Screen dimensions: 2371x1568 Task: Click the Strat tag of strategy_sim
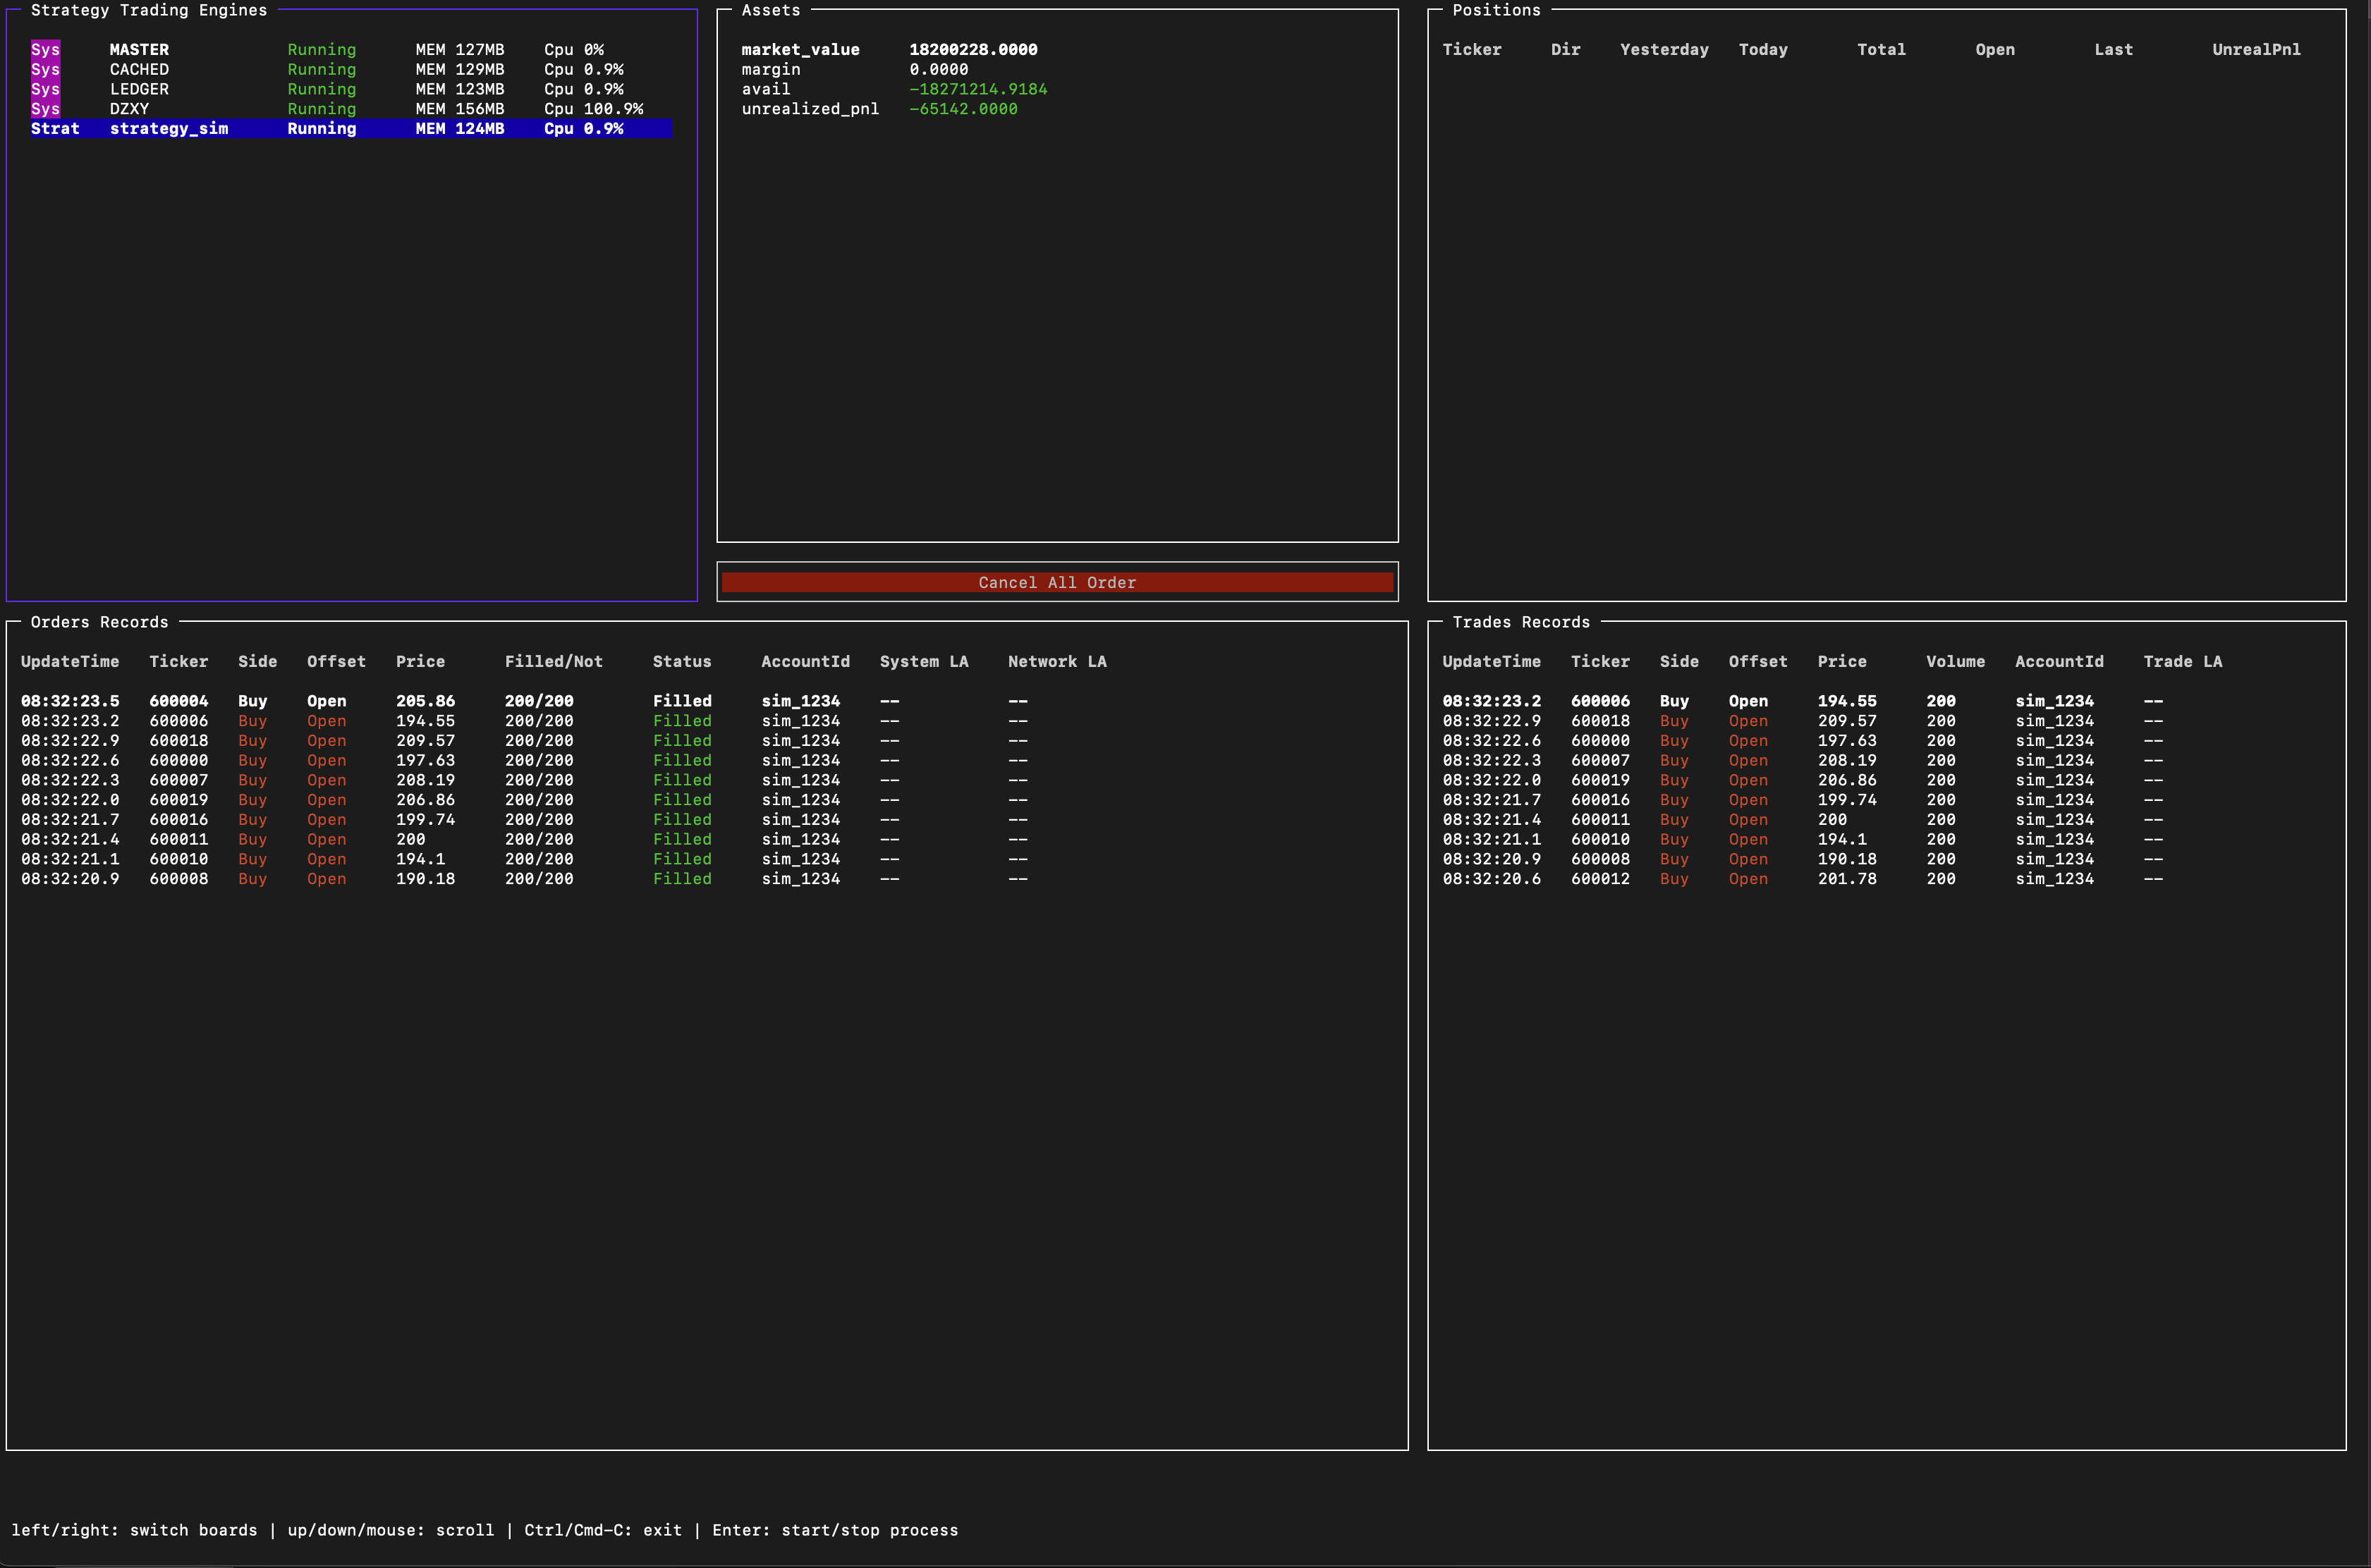pyautogui.click(x=55, y=129)
